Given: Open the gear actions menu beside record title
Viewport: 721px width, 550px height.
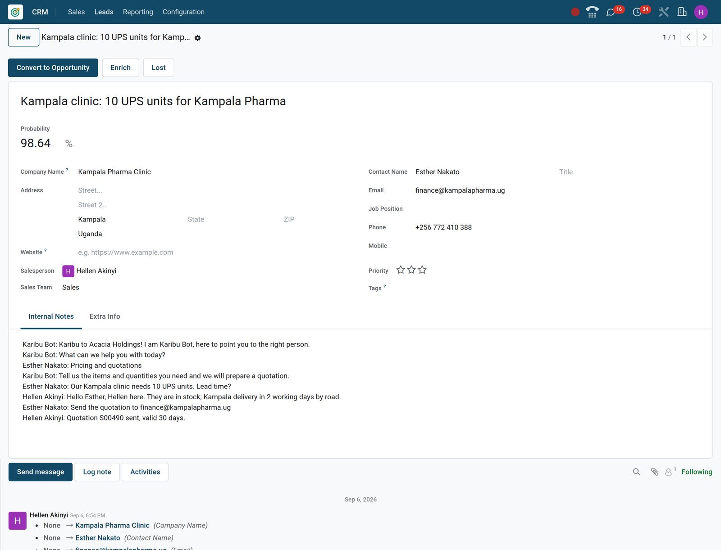Looking at the screenshot, I should (x=197, y=38).
